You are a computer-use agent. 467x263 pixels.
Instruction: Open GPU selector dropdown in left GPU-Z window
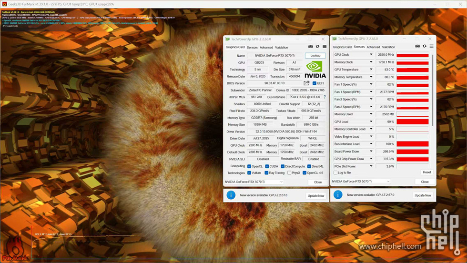[254, 182]
